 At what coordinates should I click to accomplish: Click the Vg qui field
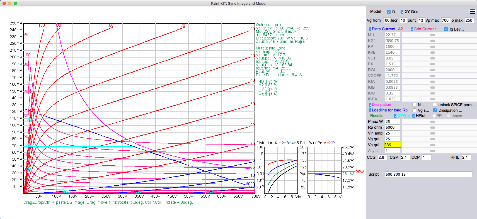coord(392,139)
